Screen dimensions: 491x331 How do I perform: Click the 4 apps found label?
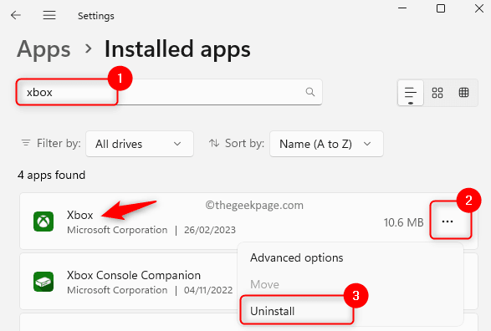pos(51,175)
